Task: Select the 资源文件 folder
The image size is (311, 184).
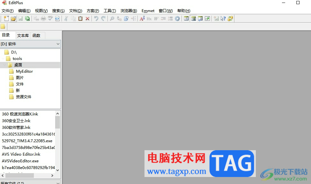Action: tap(23, 97)
